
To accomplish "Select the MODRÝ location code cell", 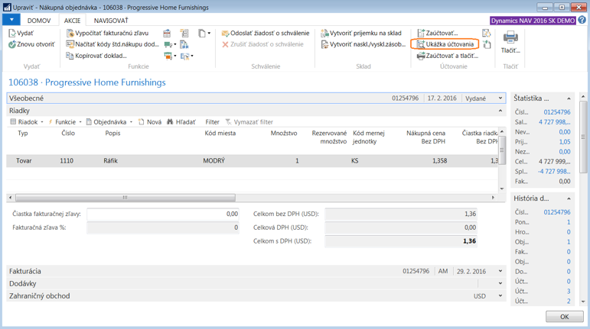I will (214, 160).
